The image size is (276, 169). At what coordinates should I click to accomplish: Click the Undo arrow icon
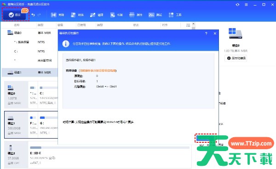(33, 15)
